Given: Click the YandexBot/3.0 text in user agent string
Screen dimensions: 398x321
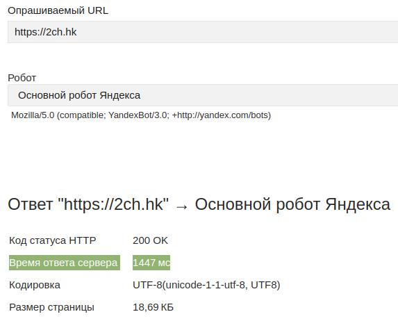Looking at the screenshot, I should 138,115.
